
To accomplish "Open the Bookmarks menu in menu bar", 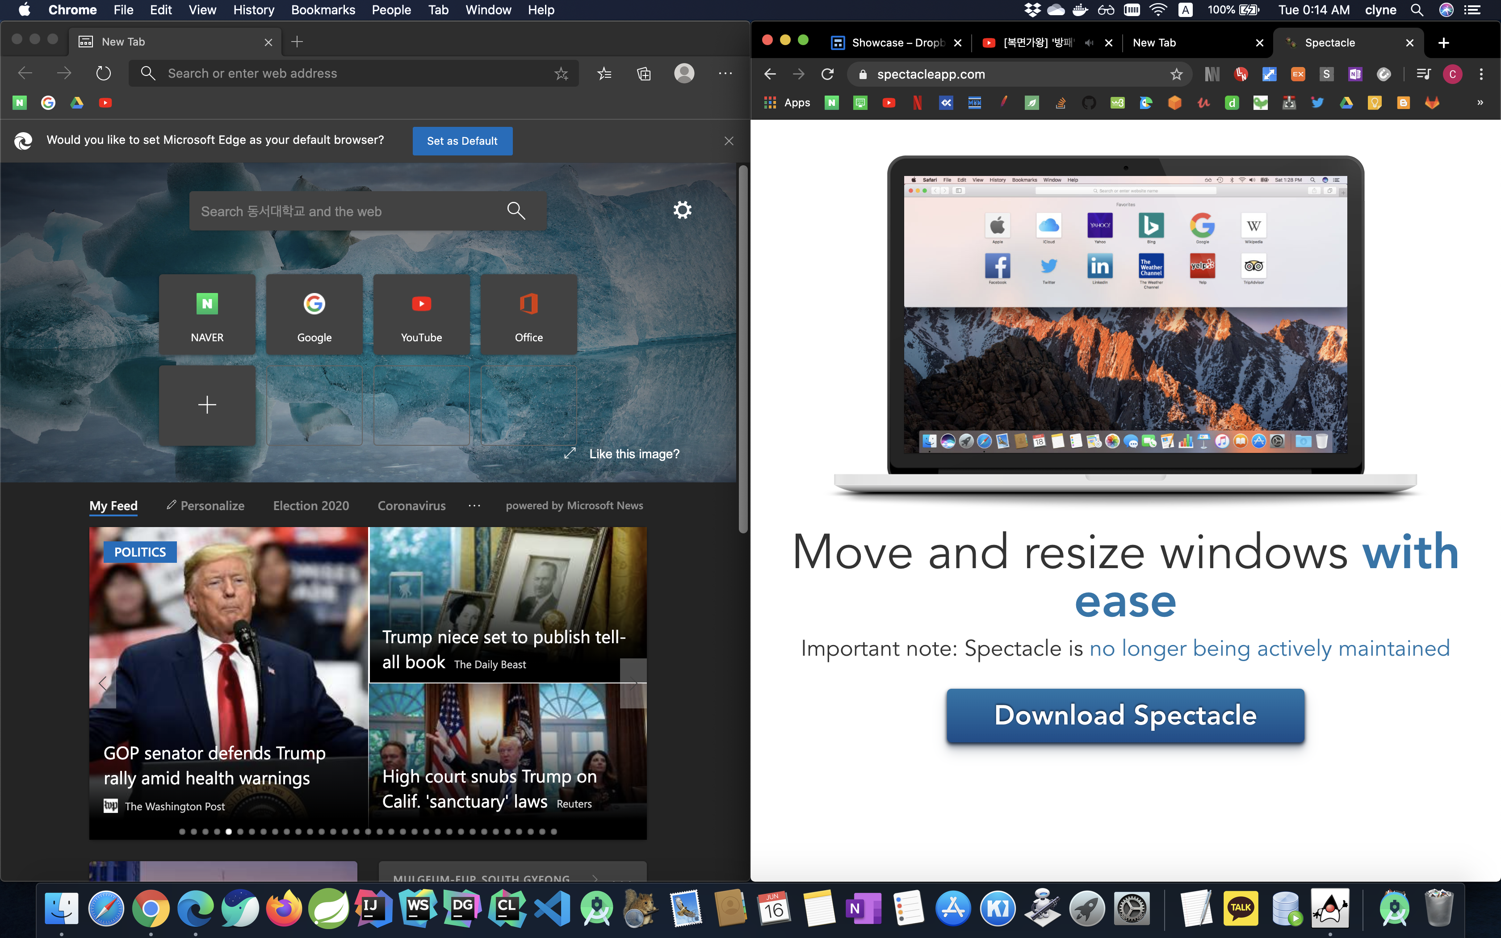I will [x=323, y=10].
